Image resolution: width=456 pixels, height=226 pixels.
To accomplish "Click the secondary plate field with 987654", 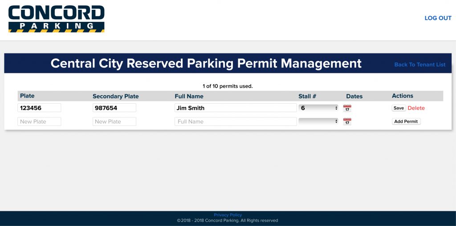I will coord(114,108).
